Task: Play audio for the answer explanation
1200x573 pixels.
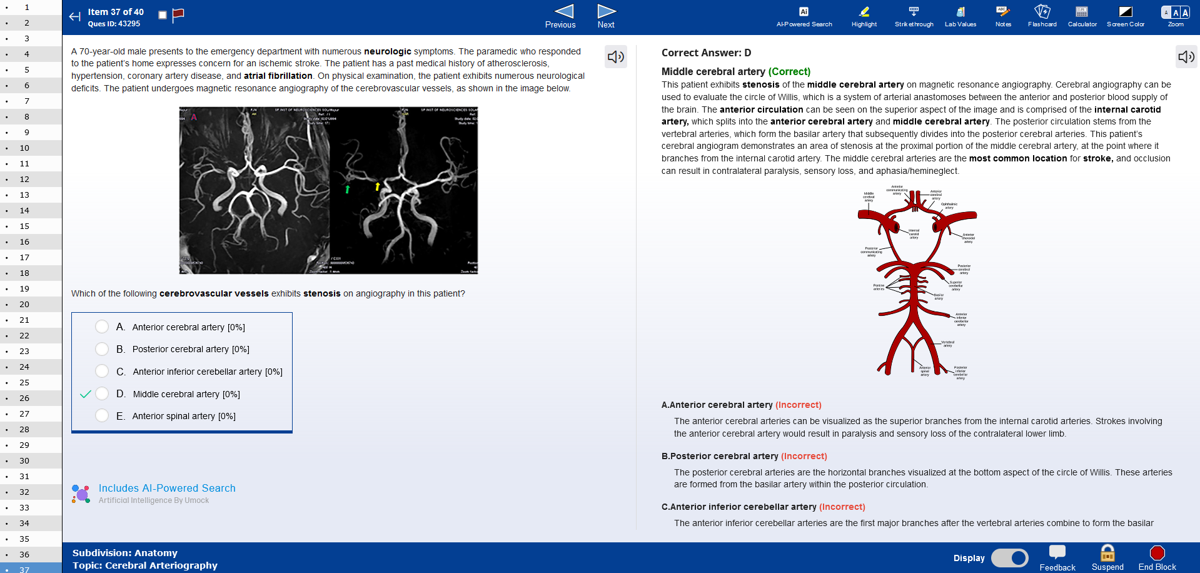Action: (x=1186, y=57)
